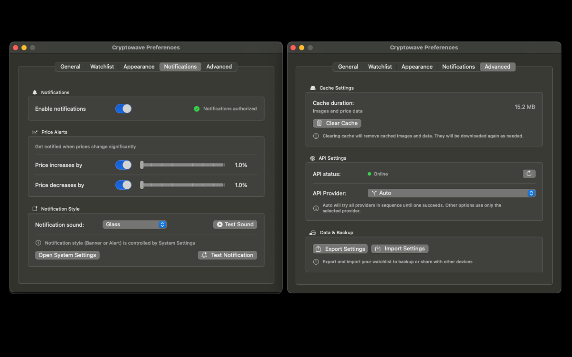Screen dimensions: 572x357
Task: Click the trash icon on Clear Cache
Action: pos(320,123)
